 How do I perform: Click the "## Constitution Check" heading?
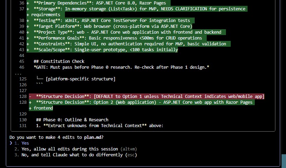[59, 61]
